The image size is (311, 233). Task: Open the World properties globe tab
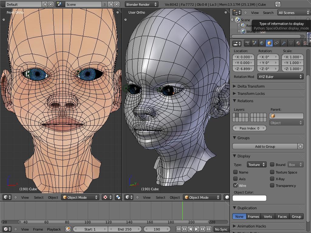(262, 43)
